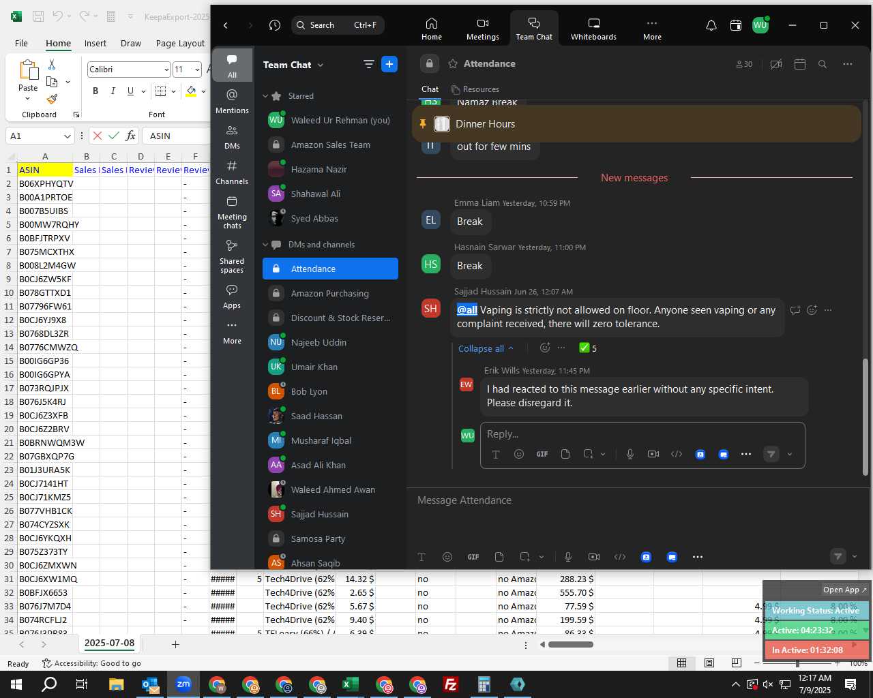Click code snippet icon in reply box
Image resolution: width=873 pixels, height=698 pixels.
click(677, 454)
